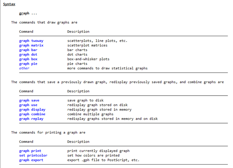Open the graph twoway help link

click(31, 41)
